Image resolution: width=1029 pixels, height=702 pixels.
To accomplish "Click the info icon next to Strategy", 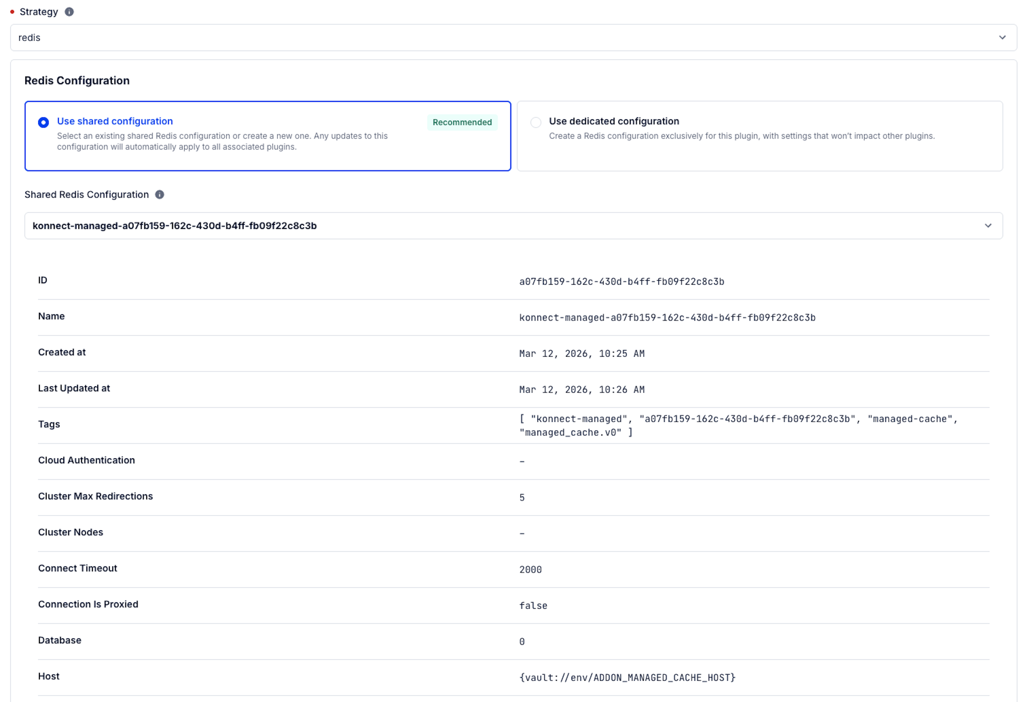I will [69, 12].
